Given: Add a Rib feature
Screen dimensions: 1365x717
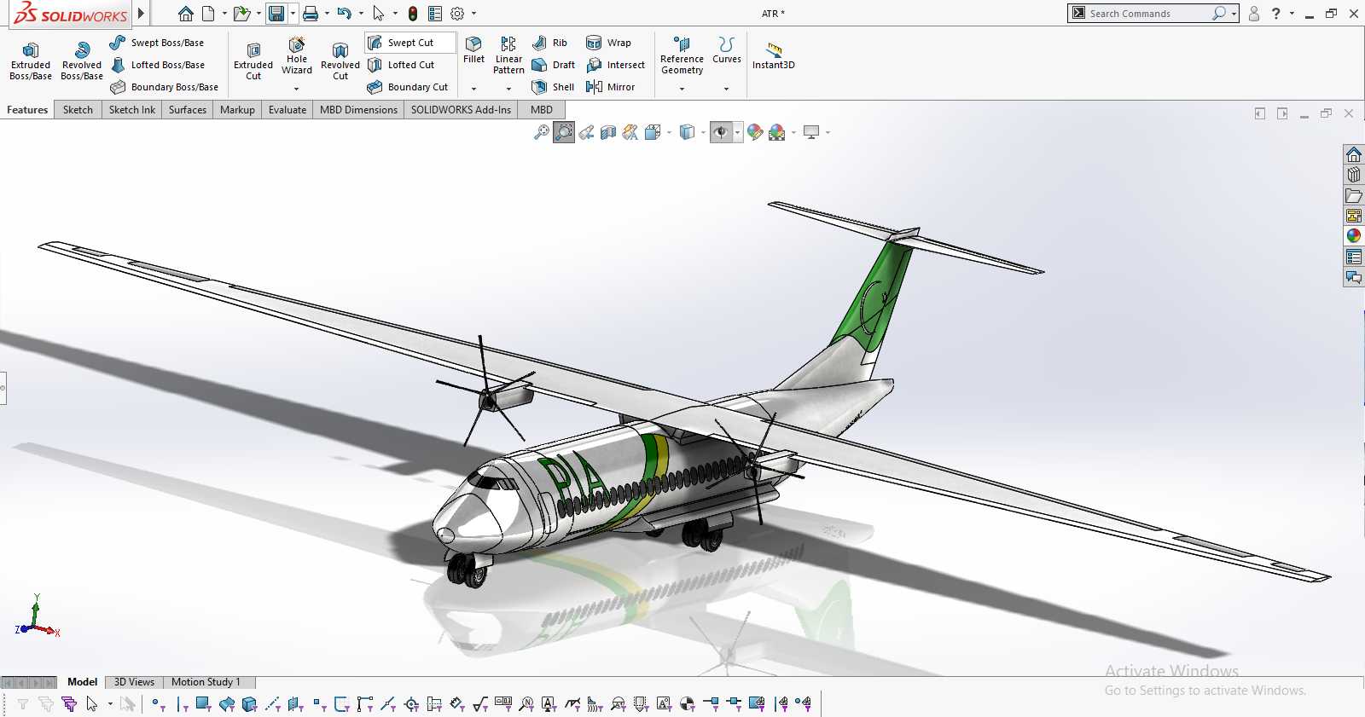Looking at the screenshot, I should coord(550,43).
